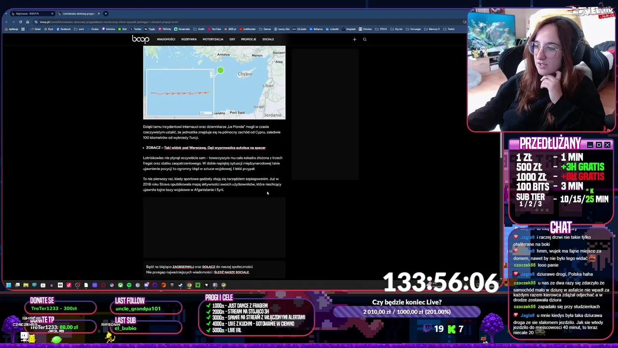Open the Dysk bookmark
The image size is (618, 348).
coord(49,29)
